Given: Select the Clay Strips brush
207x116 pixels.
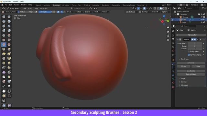Looking at the screenshot, I should click(9, 22).
